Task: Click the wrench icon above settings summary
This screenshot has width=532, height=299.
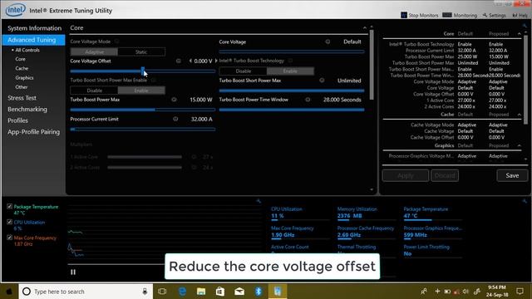Action: 525,26
